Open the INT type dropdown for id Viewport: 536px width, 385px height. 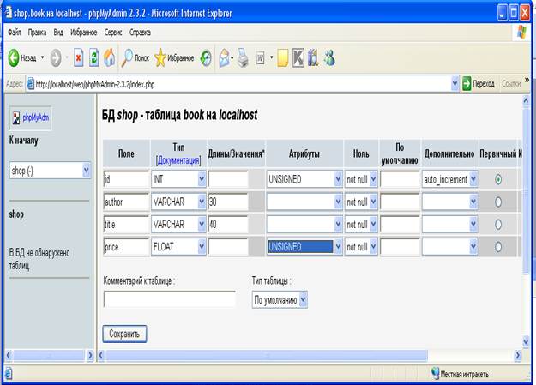click(x=178, y=179)
